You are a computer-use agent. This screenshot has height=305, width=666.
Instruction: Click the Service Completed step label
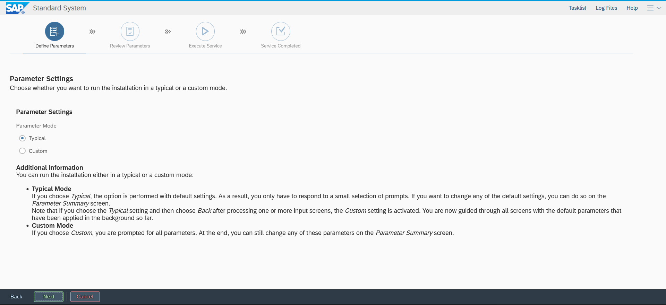click(281, 46)
